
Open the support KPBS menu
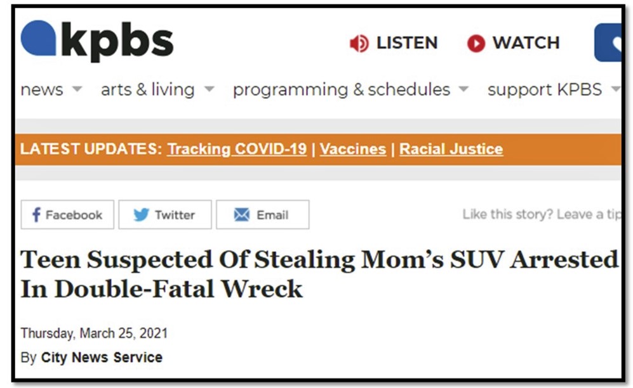[x=544, y=89]
